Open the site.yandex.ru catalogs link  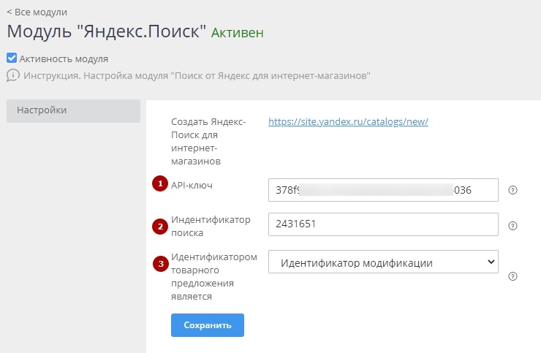coord(348,122)
